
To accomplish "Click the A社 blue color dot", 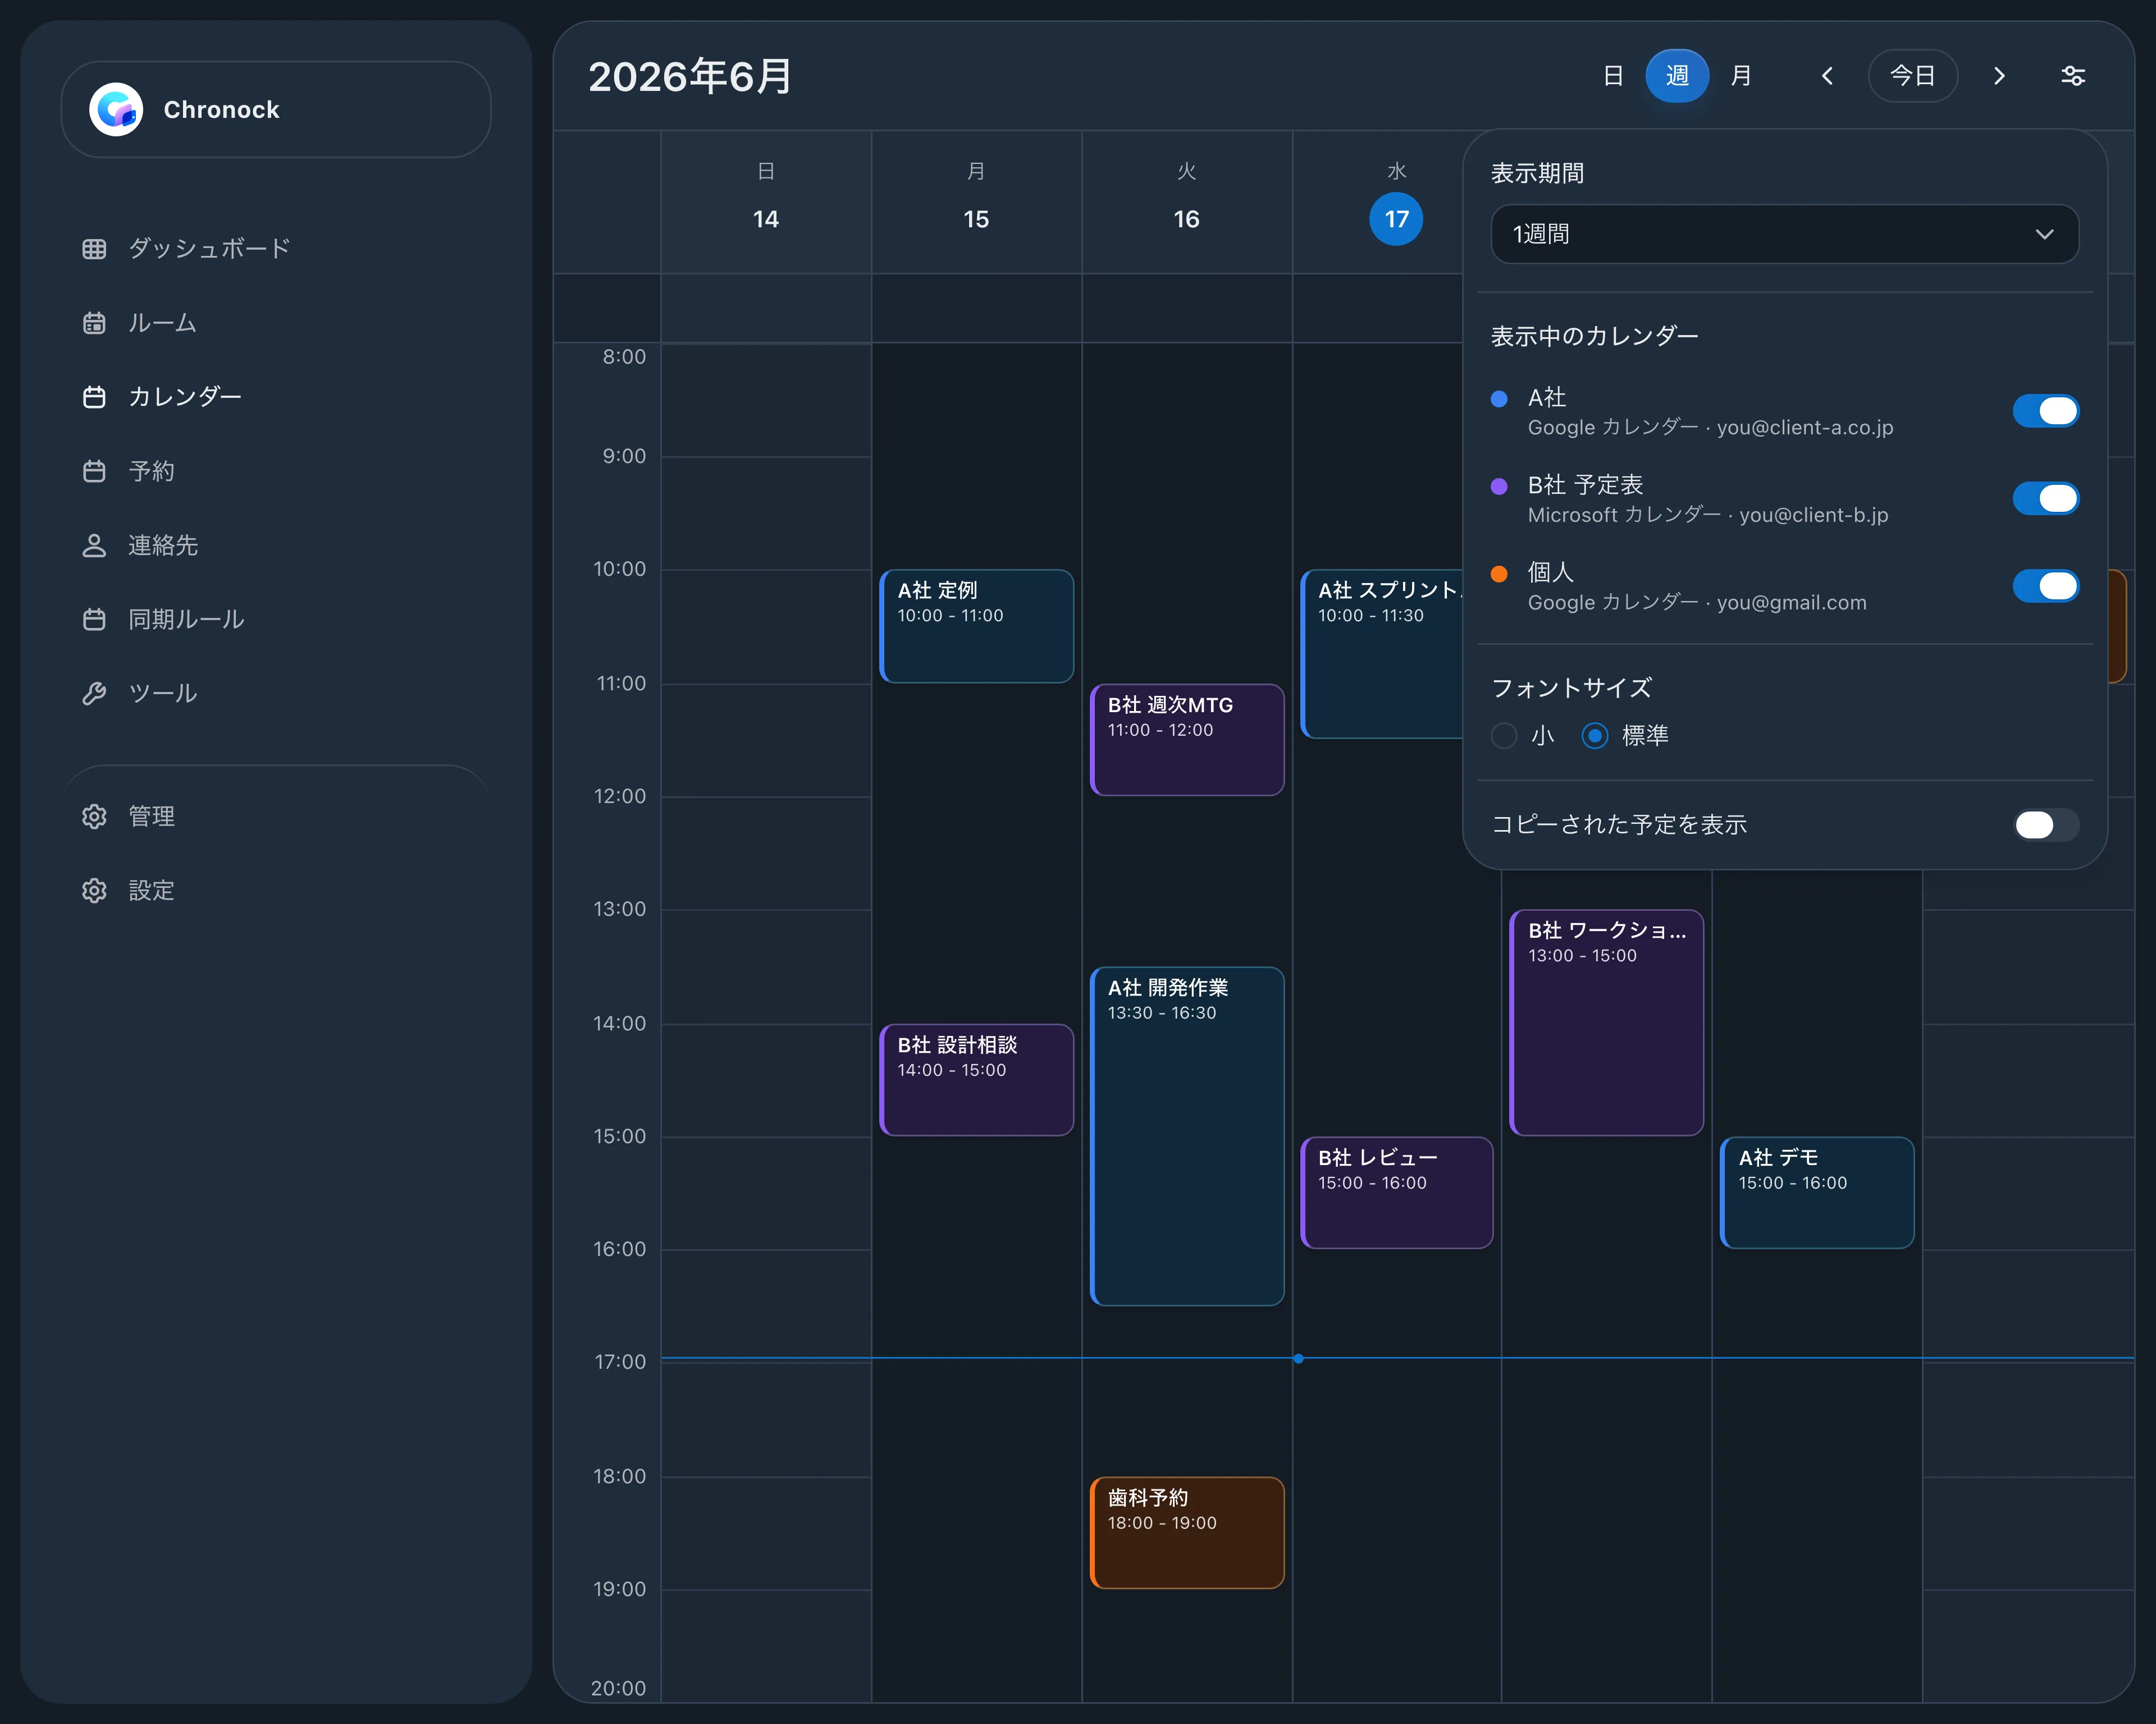I will point(1499,399).
